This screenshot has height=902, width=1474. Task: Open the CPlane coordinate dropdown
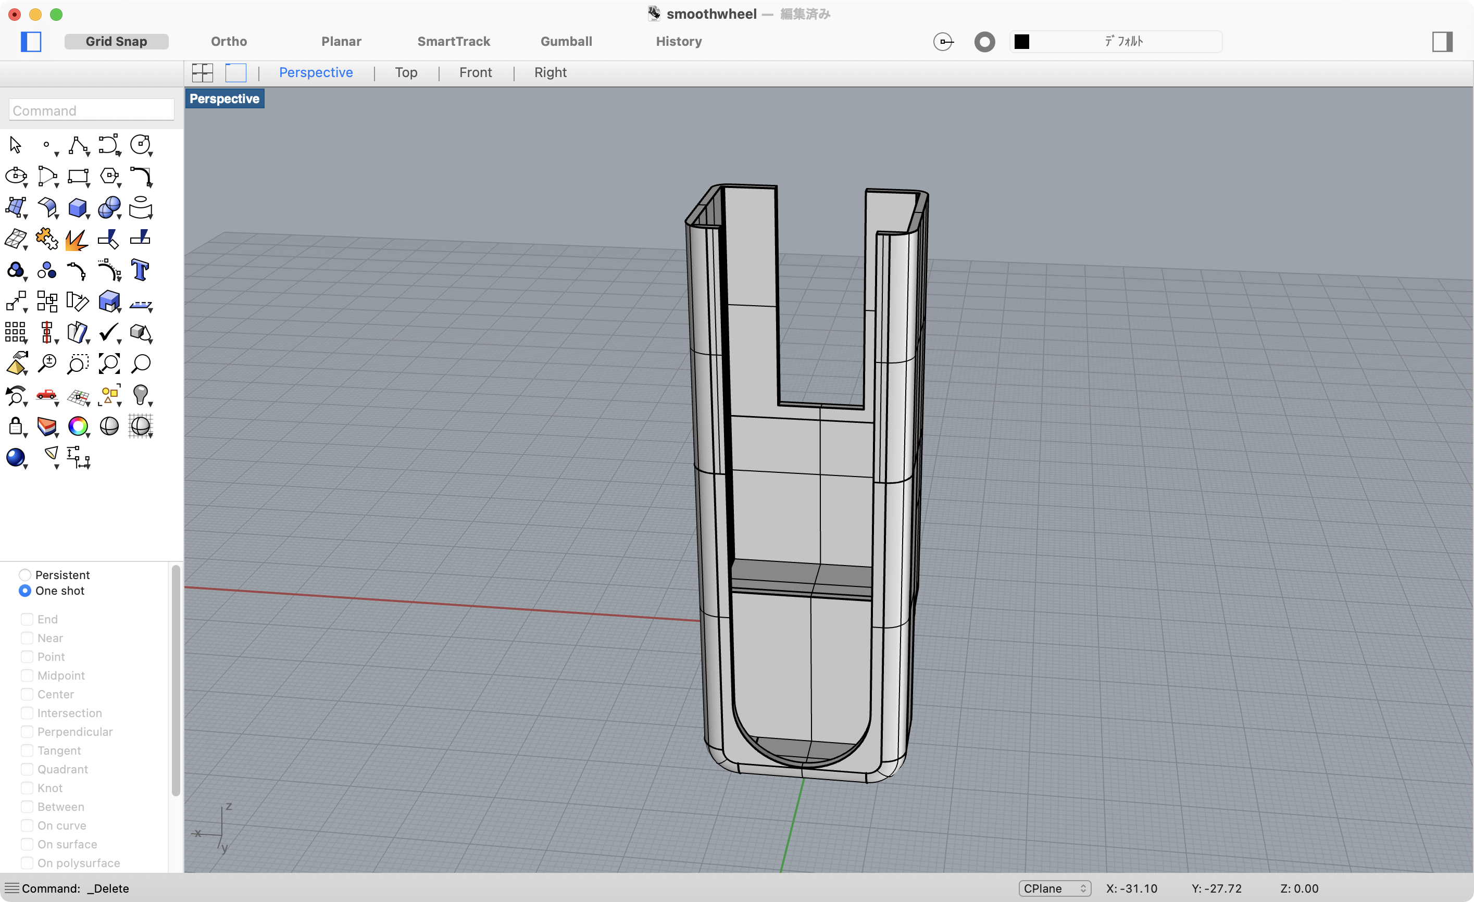1055,888
